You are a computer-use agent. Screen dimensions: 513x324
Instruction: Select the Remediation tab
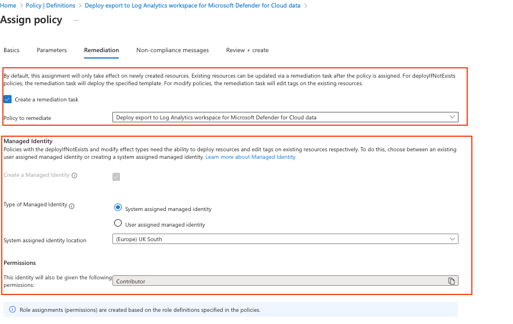(101, 50)
